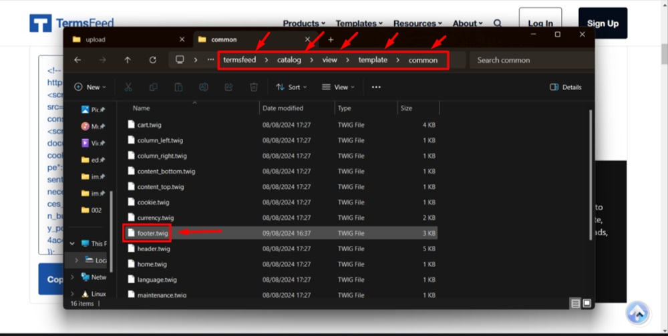Open the Sort dropdown

coord(291,87)
